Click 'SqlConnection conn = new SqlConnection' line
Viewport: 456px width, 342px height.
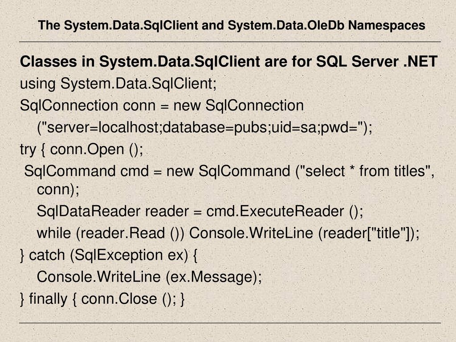click(162, 105)
